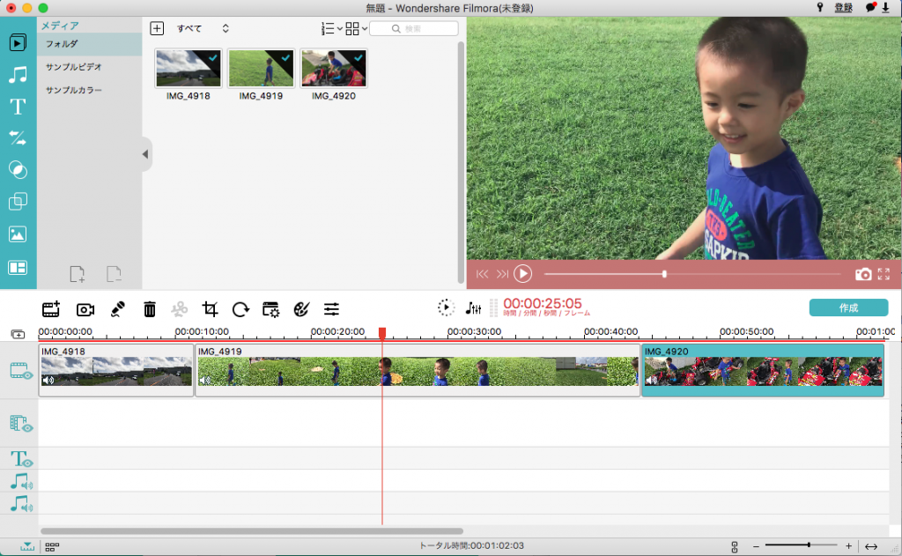
Task: Click the record voiceover microphone icon
Action: click(x=117, y=309)
